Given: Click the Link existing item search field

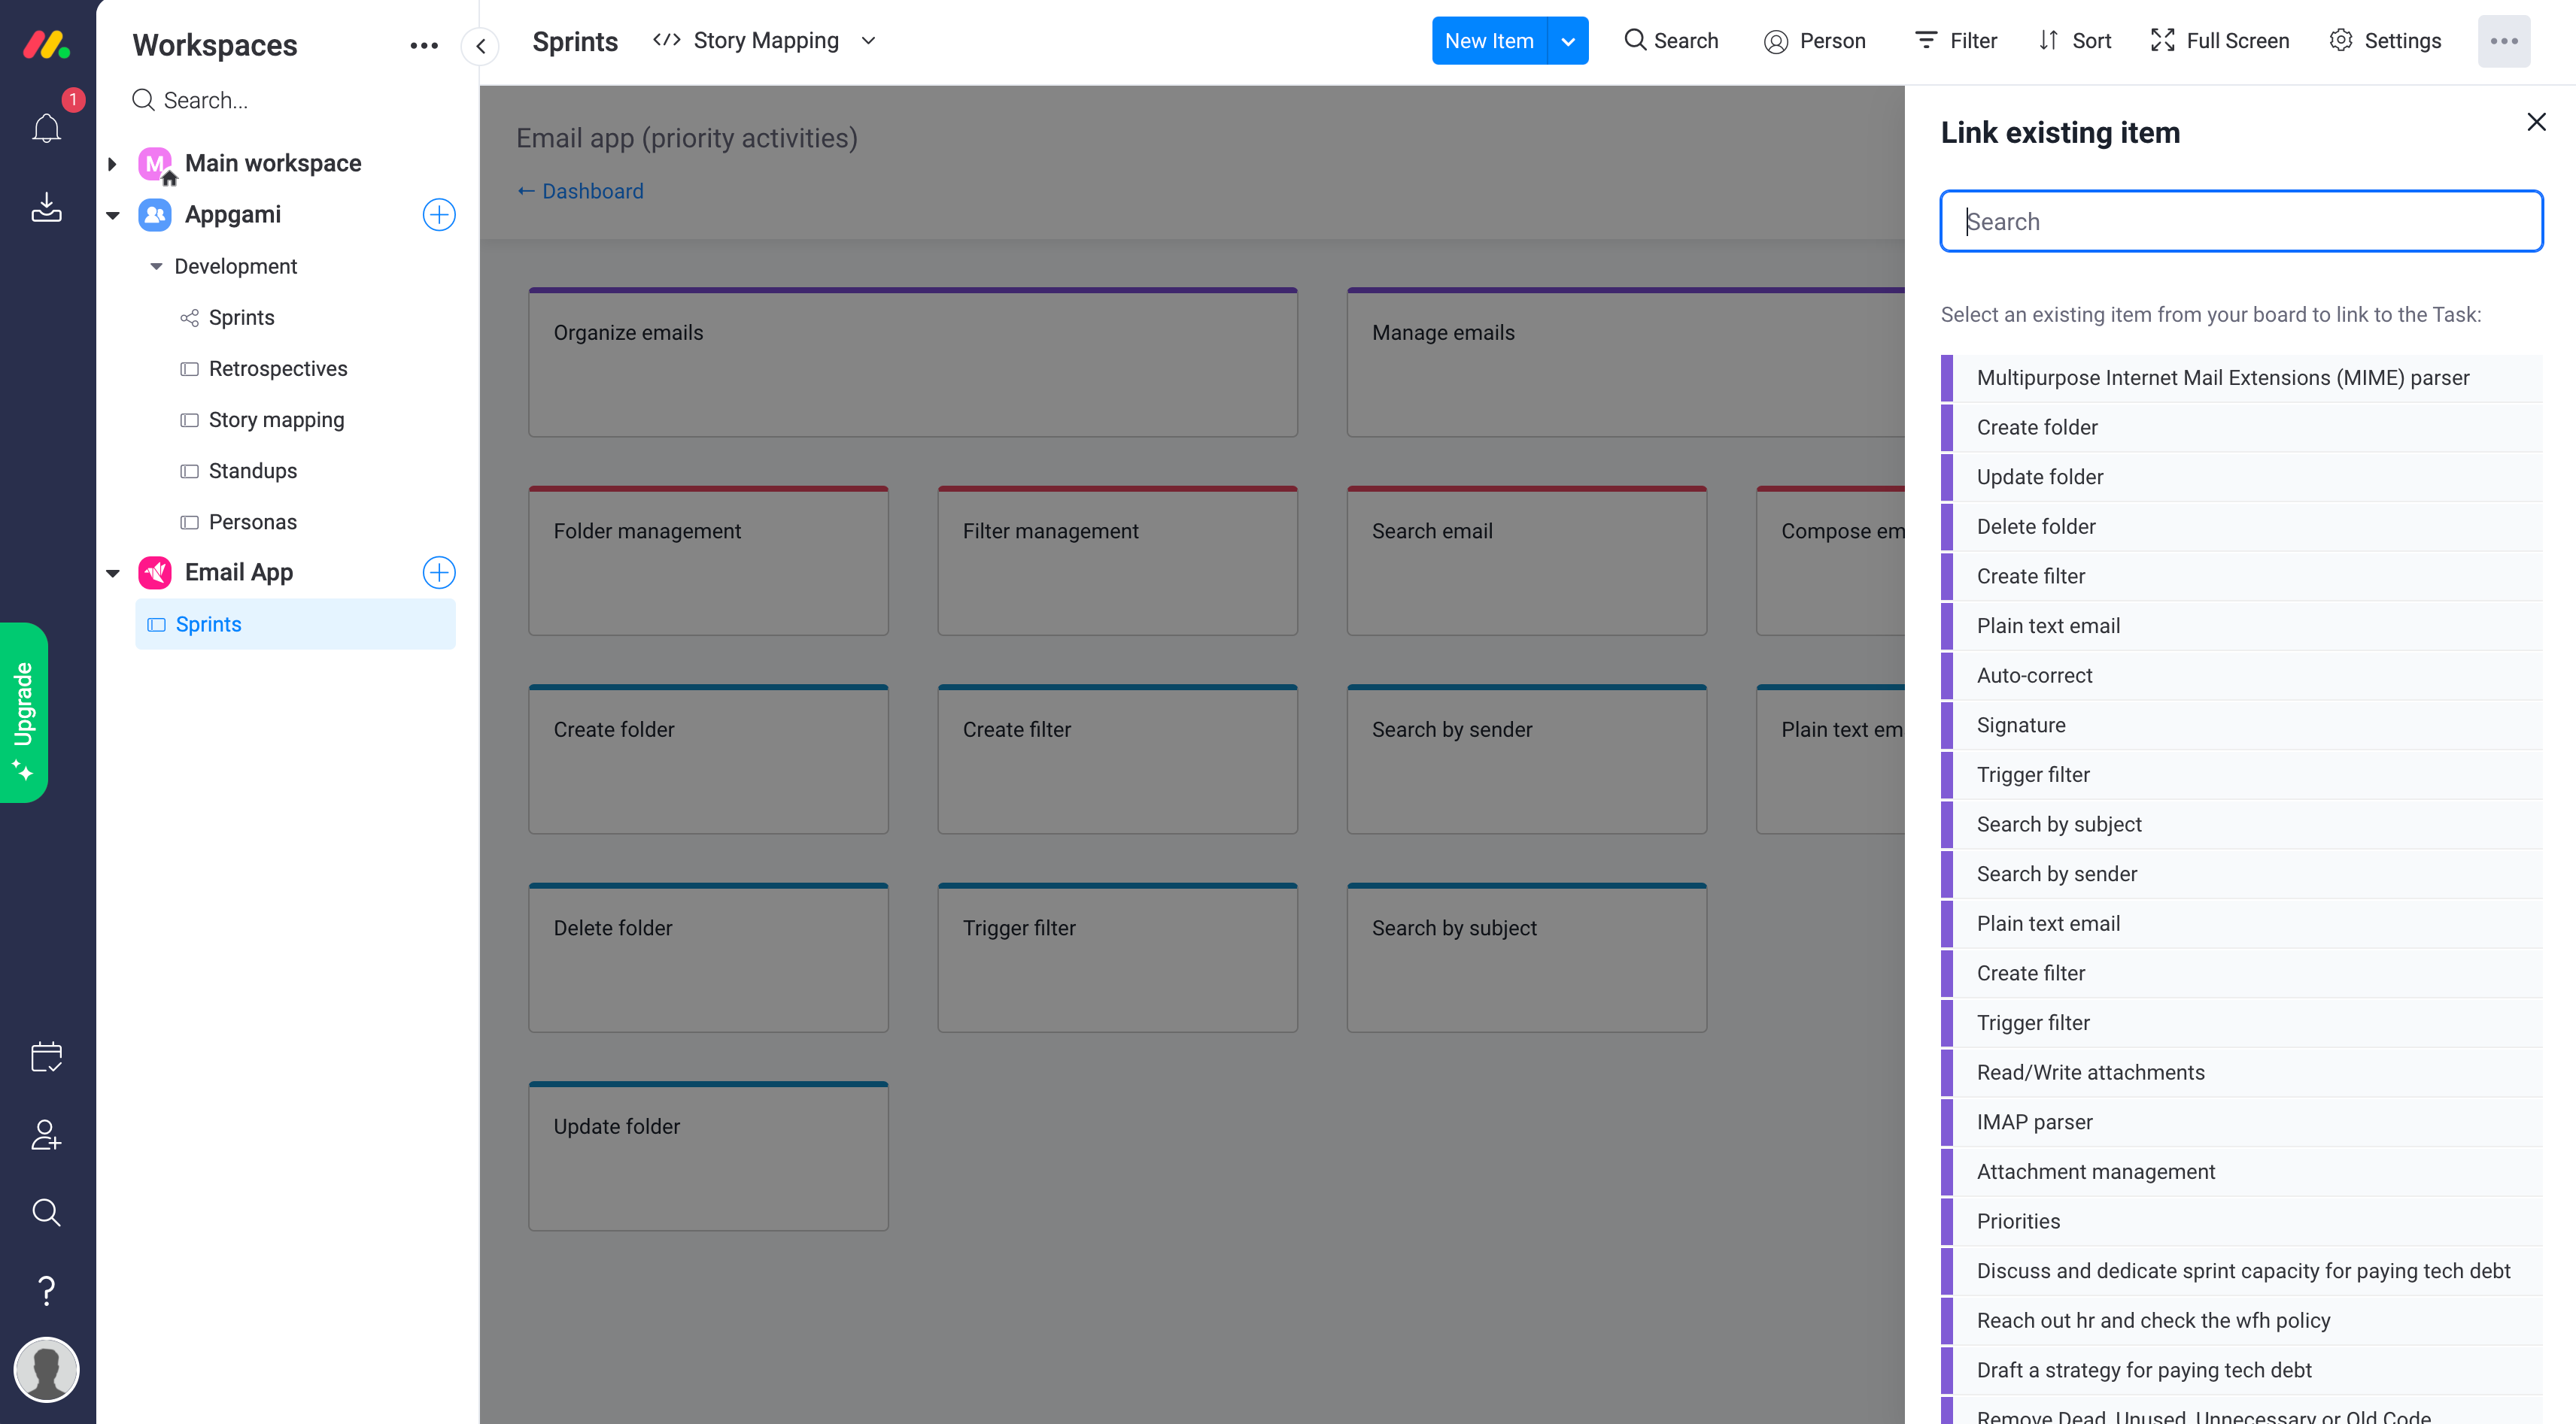Looking at the screenshot, I should [x=2240, y=221].
